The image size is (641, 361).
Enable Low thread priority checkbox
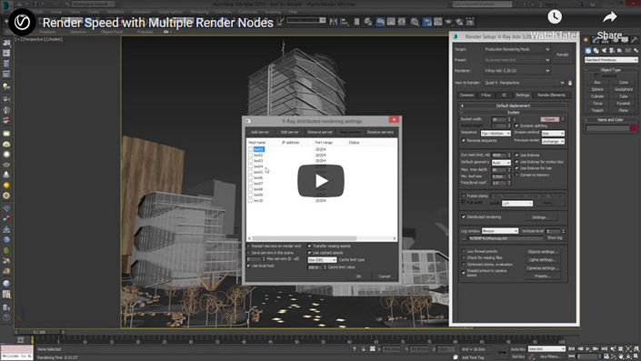(464, 252)
